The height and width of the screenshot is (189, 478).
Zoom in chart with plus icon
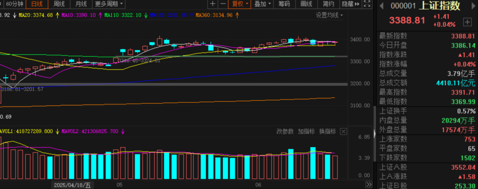point(212,4)
